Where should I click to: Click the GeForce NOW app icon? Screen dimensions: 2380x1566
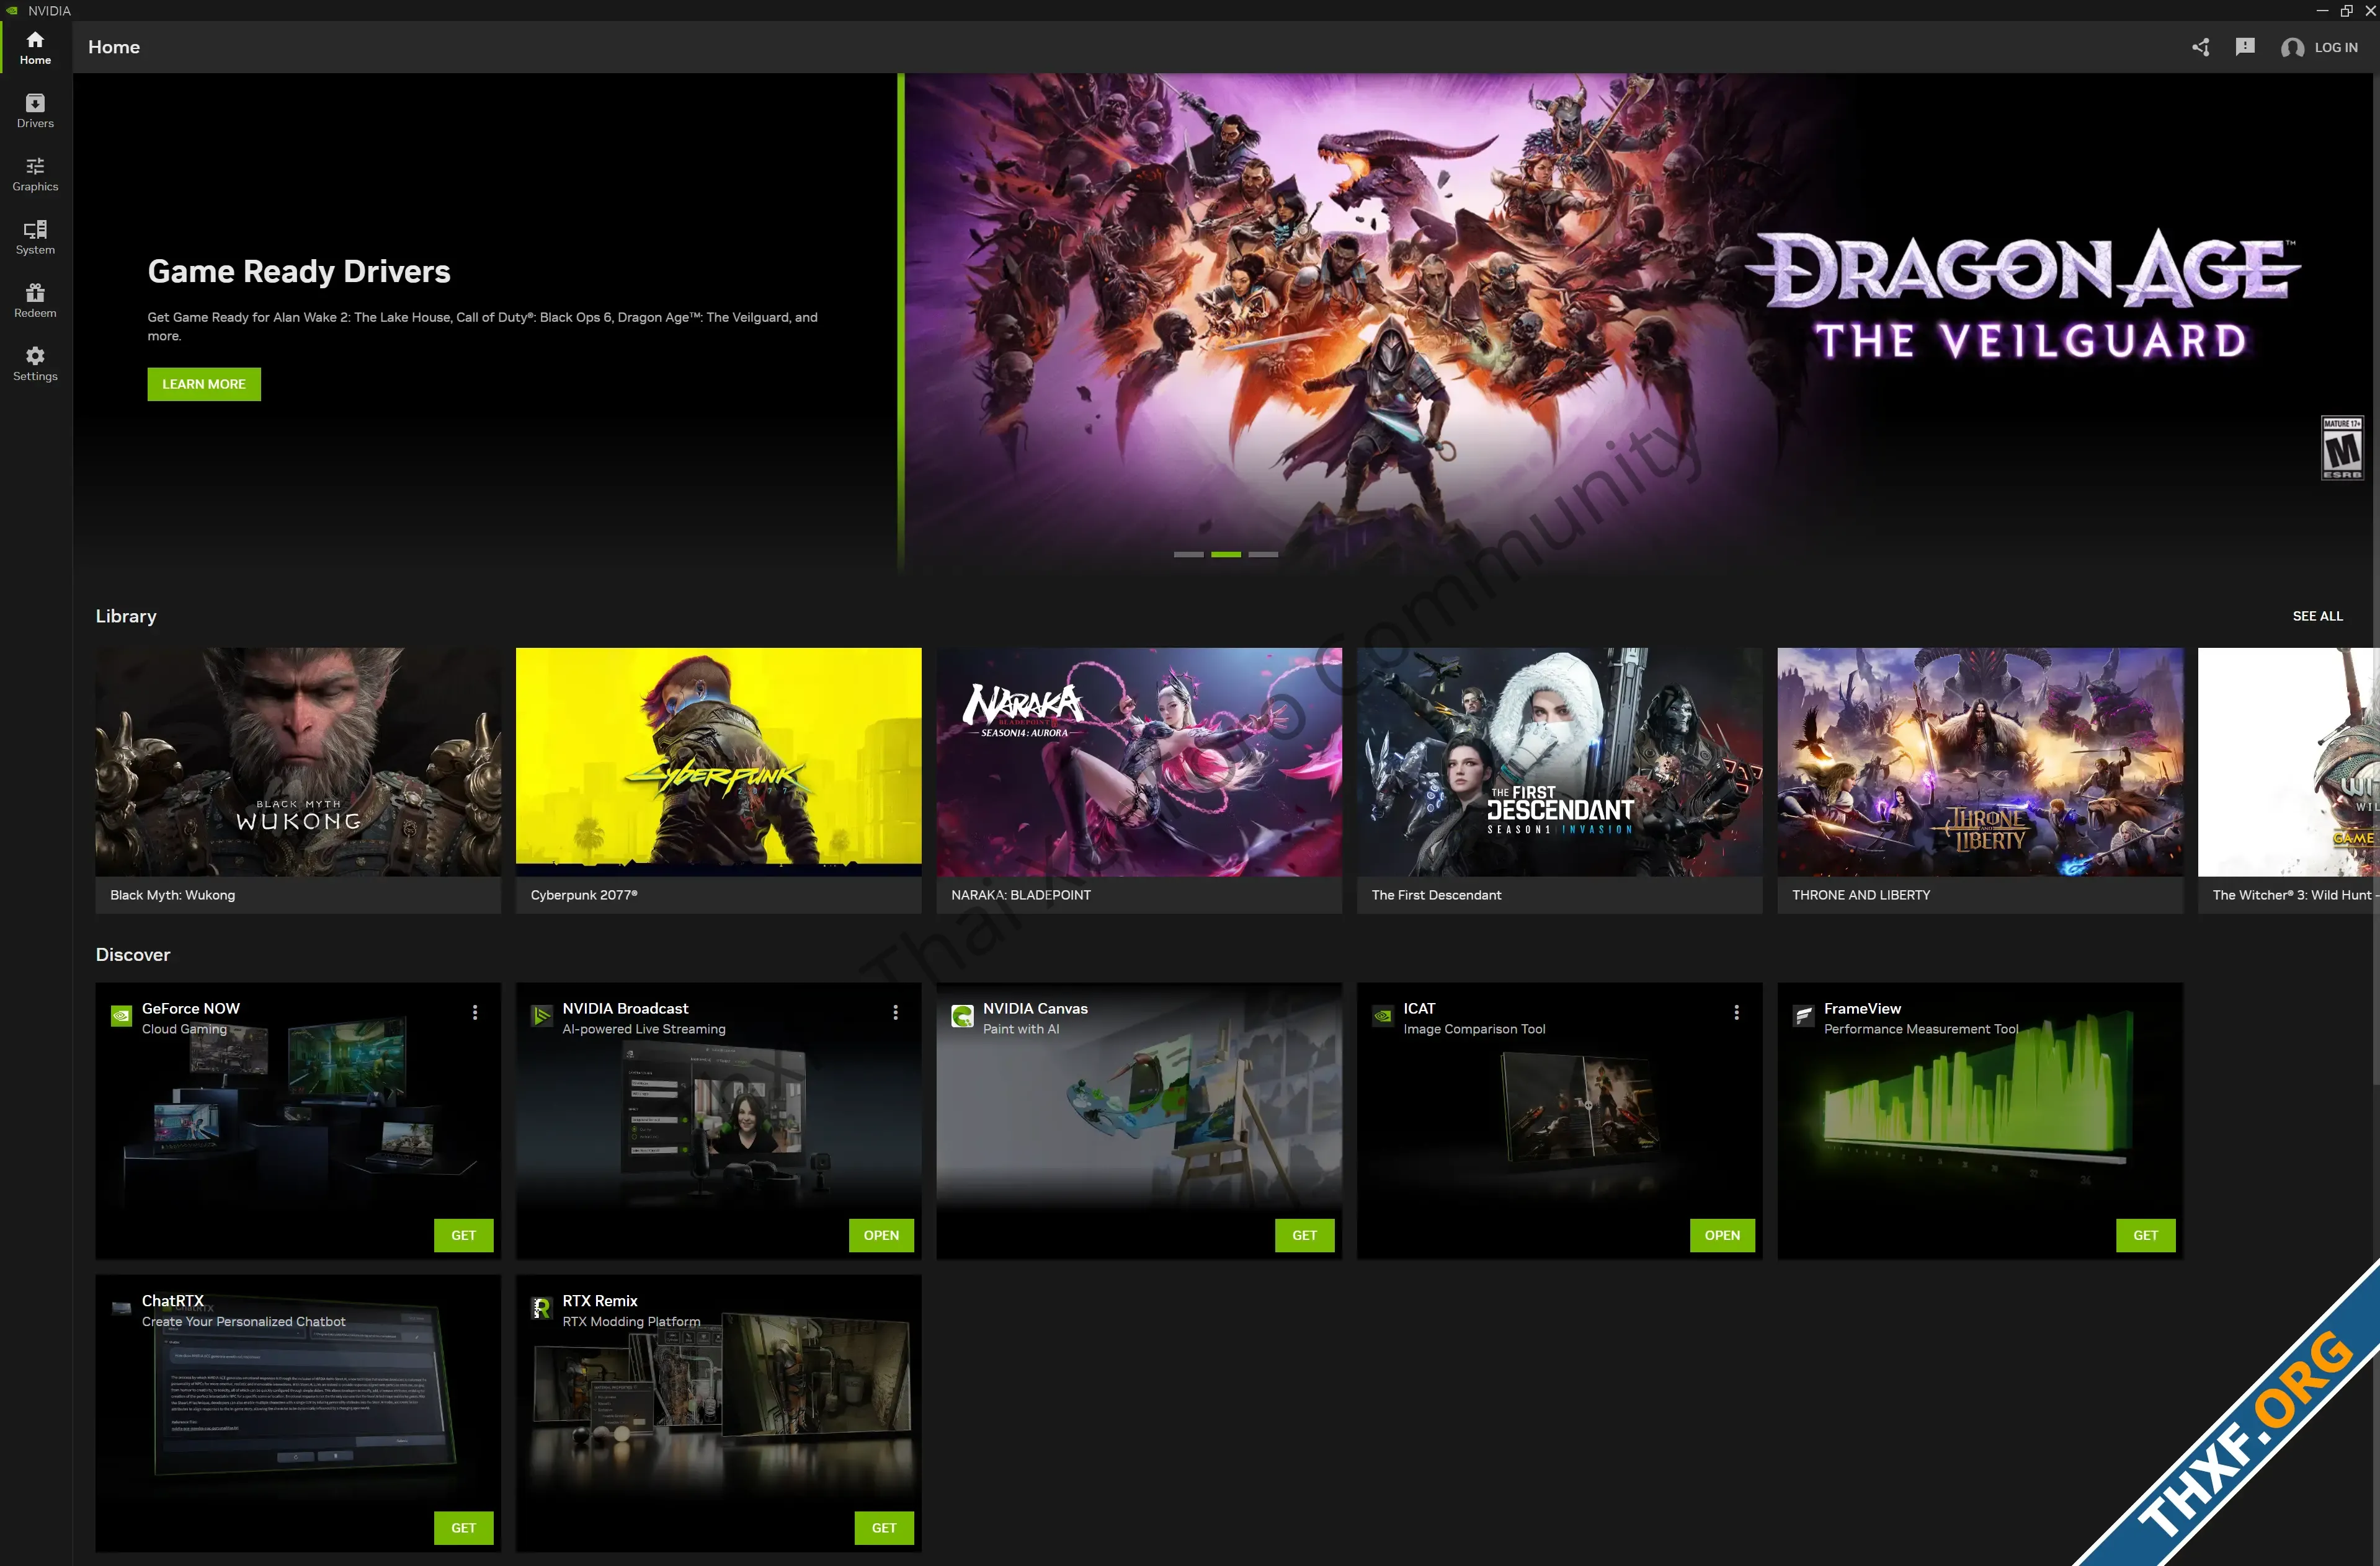click(x=121, y=1016)
